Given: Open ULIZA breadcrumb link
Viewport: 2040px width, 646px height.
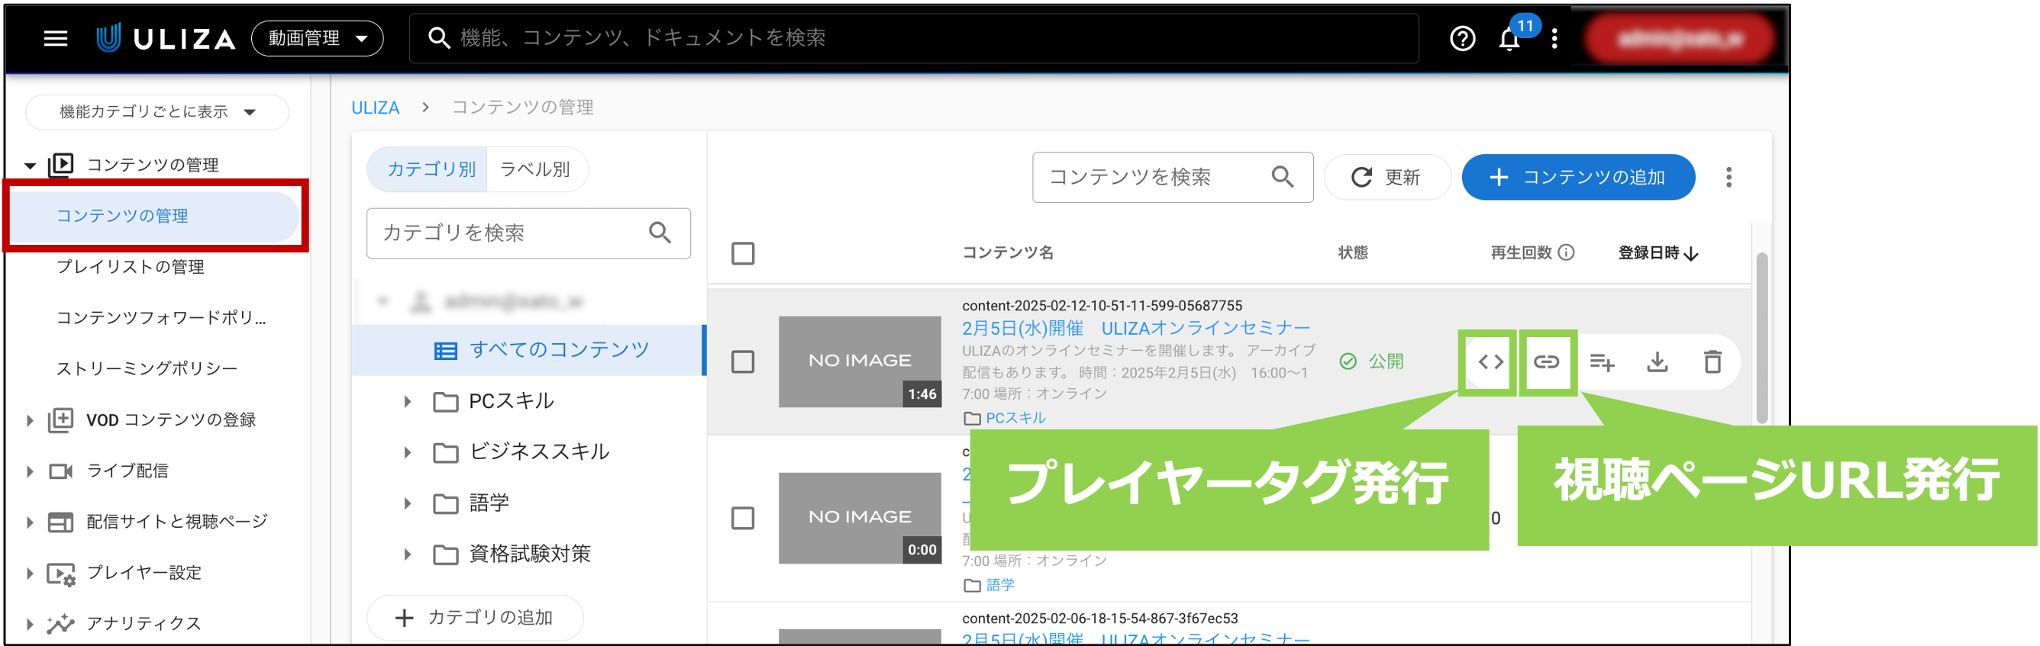Looking at the screenshot, I should (x=376, y=108).
